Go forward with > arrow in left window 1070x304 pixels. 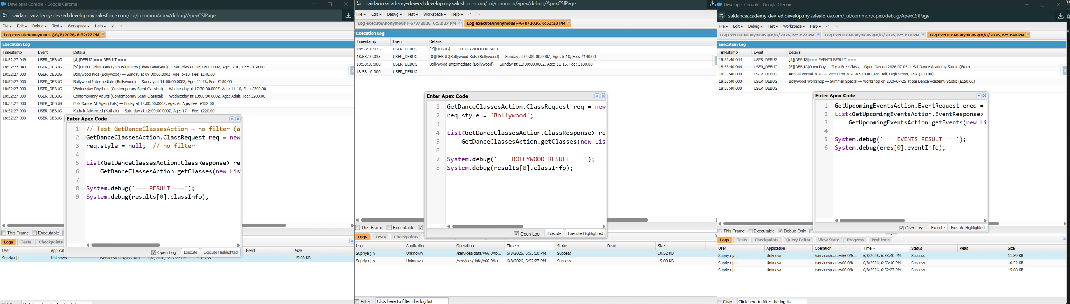(121, 26)
